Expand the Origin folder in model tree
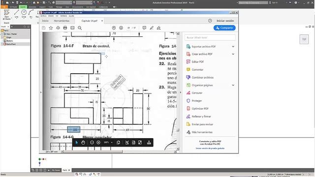The height and width of the screenshot is (177, 315). pyautogui.click(x=2, y=37)
